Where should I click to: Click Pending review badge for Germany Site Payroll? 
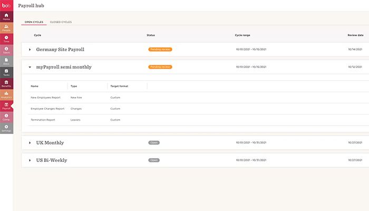(x=160, y=49)
